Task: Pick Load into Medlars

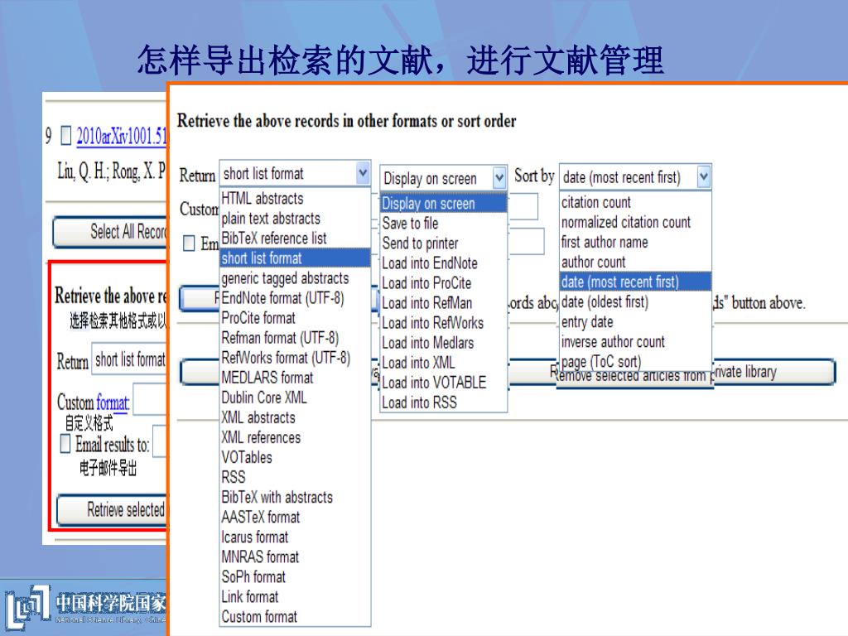Action: click(x=444, y=343)
